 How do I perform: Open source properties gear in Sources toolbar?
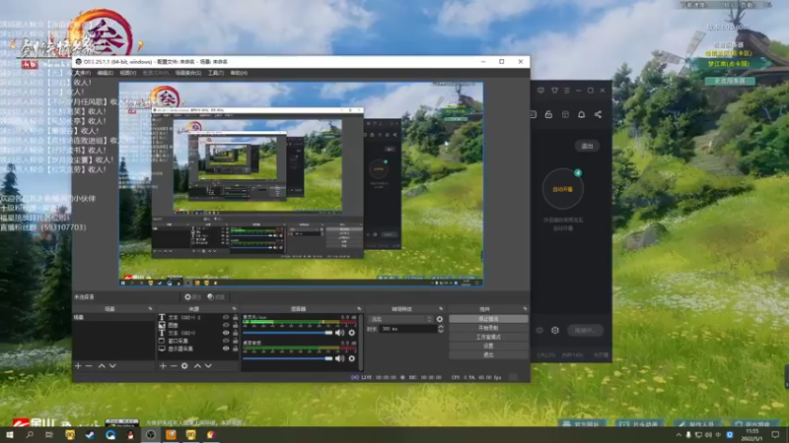pyautogui.click(x=184, y=366)
